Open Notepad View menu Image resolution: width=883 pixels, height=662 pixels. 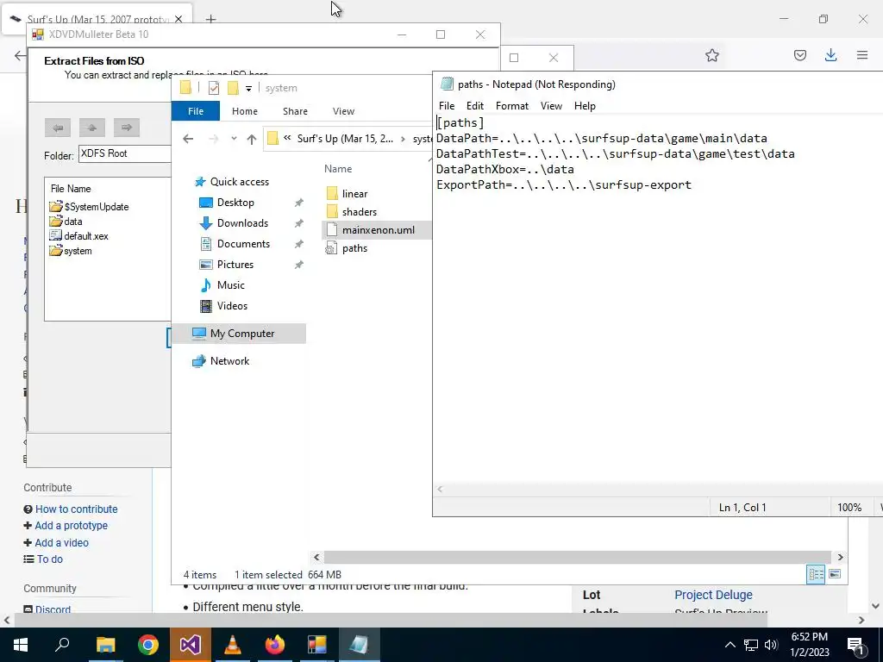click(x=551, y=106)
